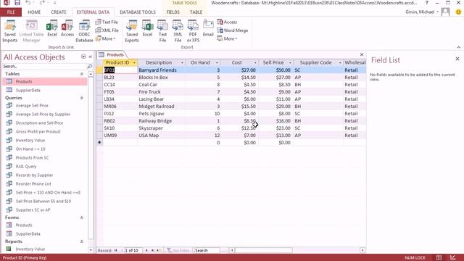
Task: Import a Text File
Action: click(107, 22)
